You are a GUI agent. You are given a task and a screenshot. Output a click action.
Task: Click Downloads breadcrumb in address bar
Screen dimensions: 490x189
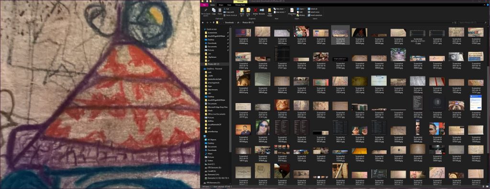point(229,22)
